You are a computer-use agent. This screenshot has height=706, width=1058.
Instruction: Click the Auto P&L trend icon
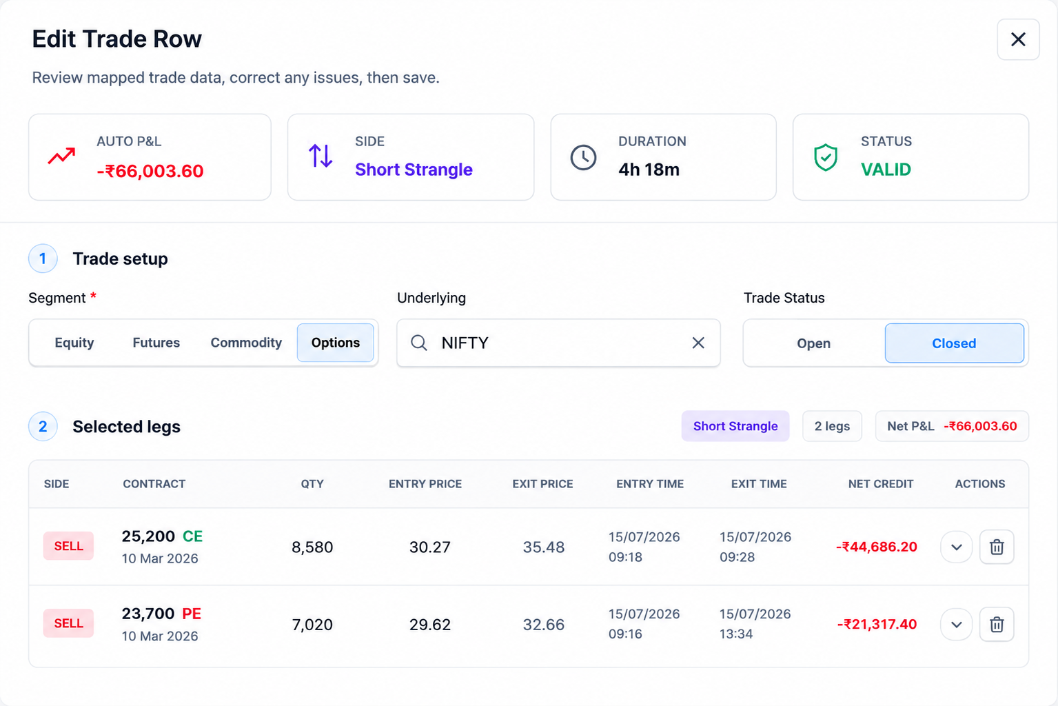(x=61, y=157)
